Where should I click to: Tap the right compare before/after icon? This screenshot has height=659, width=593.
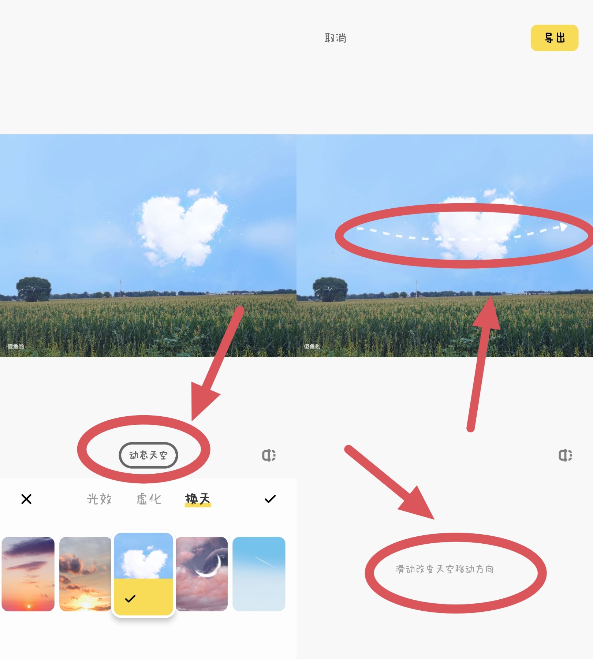click(x=565, y=455)
